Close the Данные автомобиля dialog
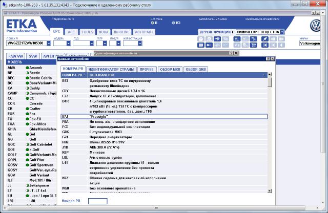328x213 pixels. [x=273, y=59]
